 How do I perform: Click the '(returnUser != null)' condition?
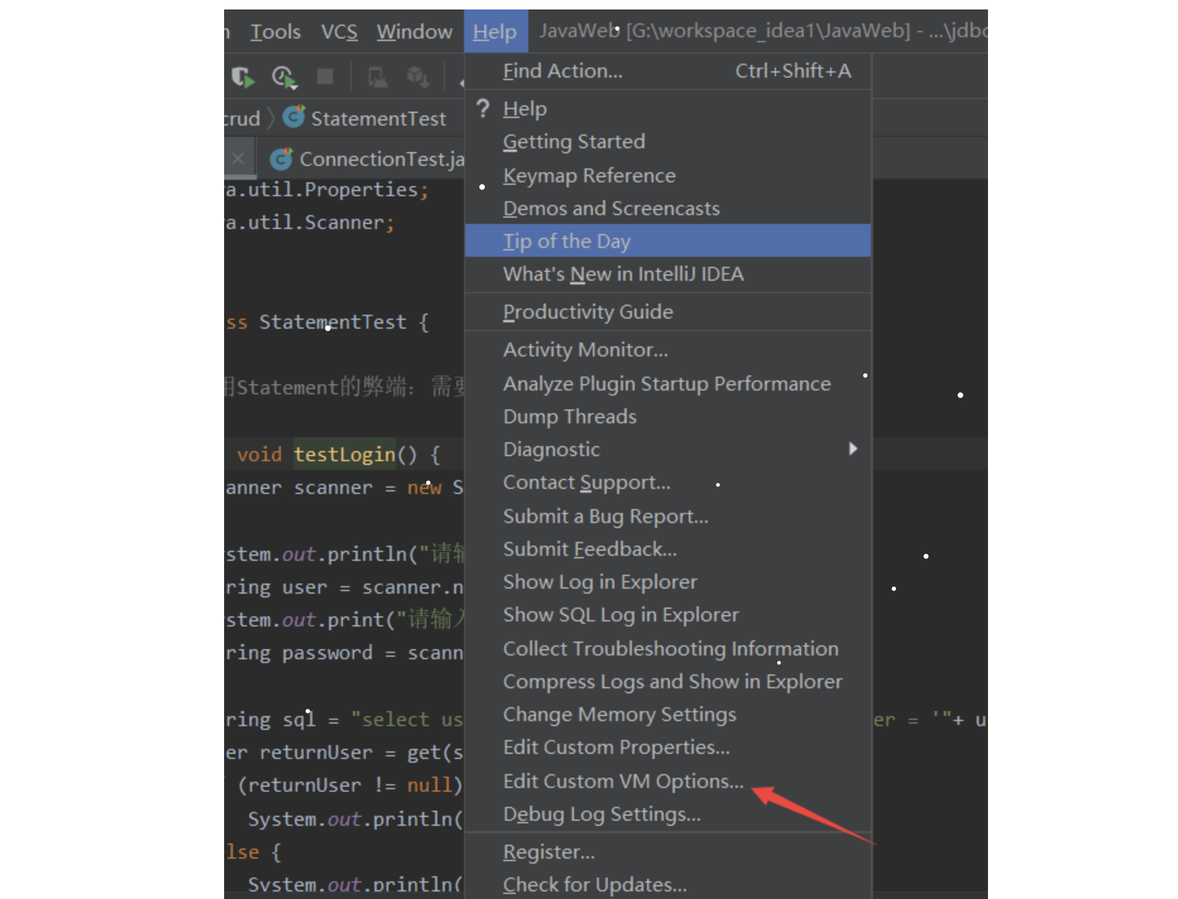[350, 785]
